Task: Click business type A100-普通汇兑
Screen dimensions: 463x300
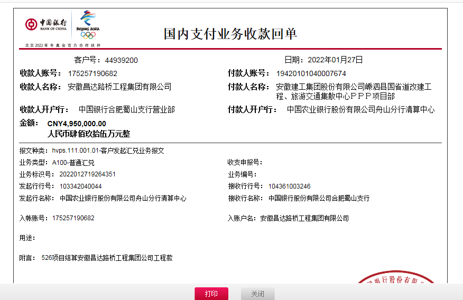Action: [x=73, y=162]
